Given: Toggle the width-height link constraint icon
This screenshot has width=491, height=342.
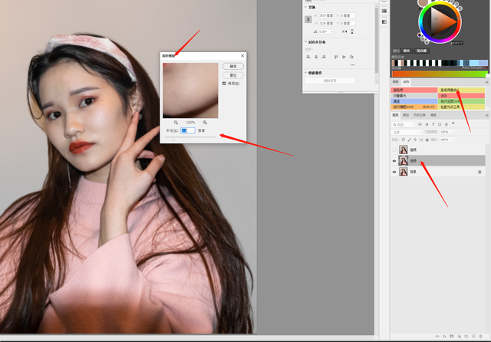Looking at the screenshot, I should pyautogui.click(x=308, y=19).
